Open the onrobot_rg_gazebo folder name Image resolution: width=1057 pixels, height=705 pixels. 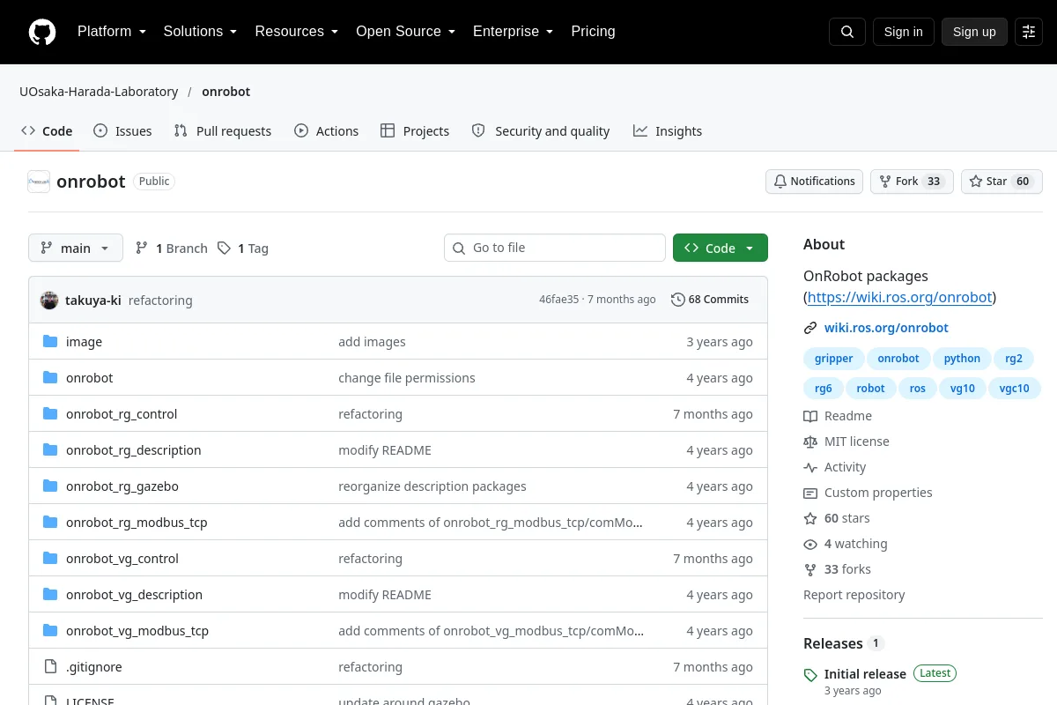122,486
